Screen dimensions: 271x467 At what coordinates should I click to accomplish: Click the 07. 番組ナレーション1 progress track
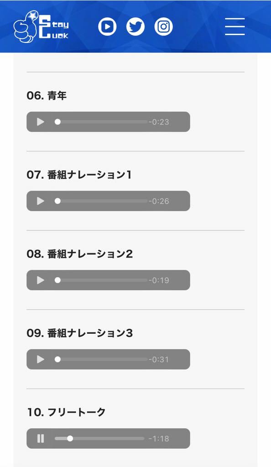[x=101, y=201]
